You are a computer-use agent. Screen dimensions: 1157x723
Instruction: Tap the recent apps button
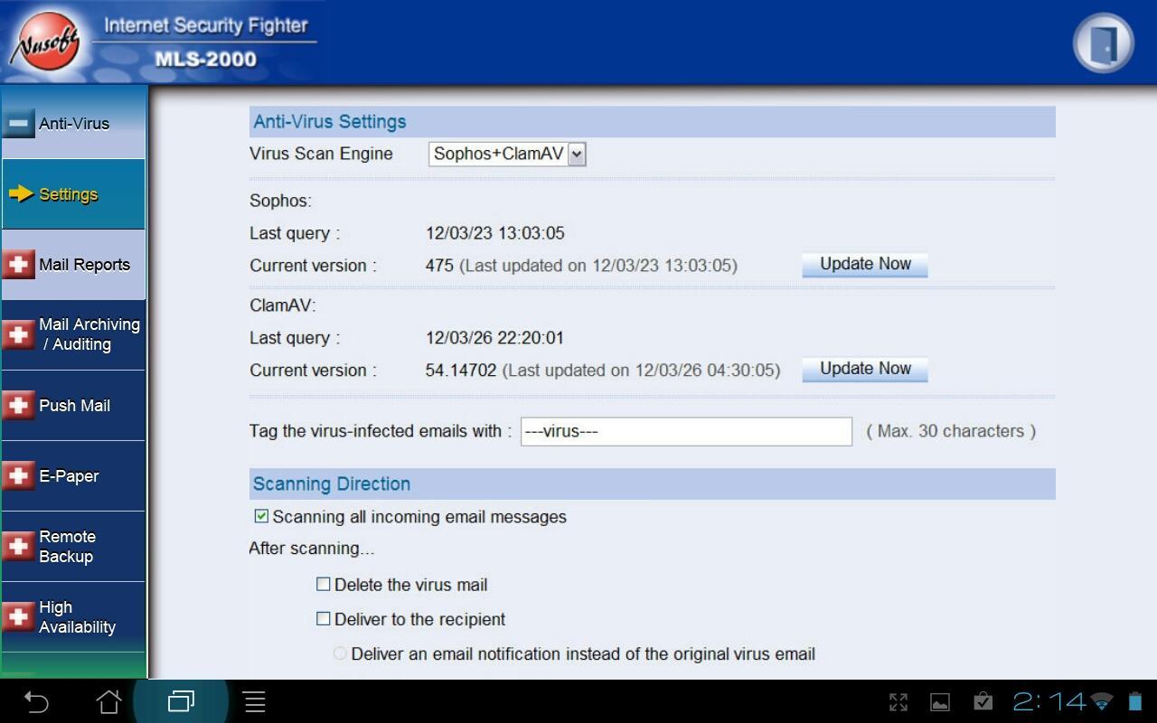[x=182, y=701]
